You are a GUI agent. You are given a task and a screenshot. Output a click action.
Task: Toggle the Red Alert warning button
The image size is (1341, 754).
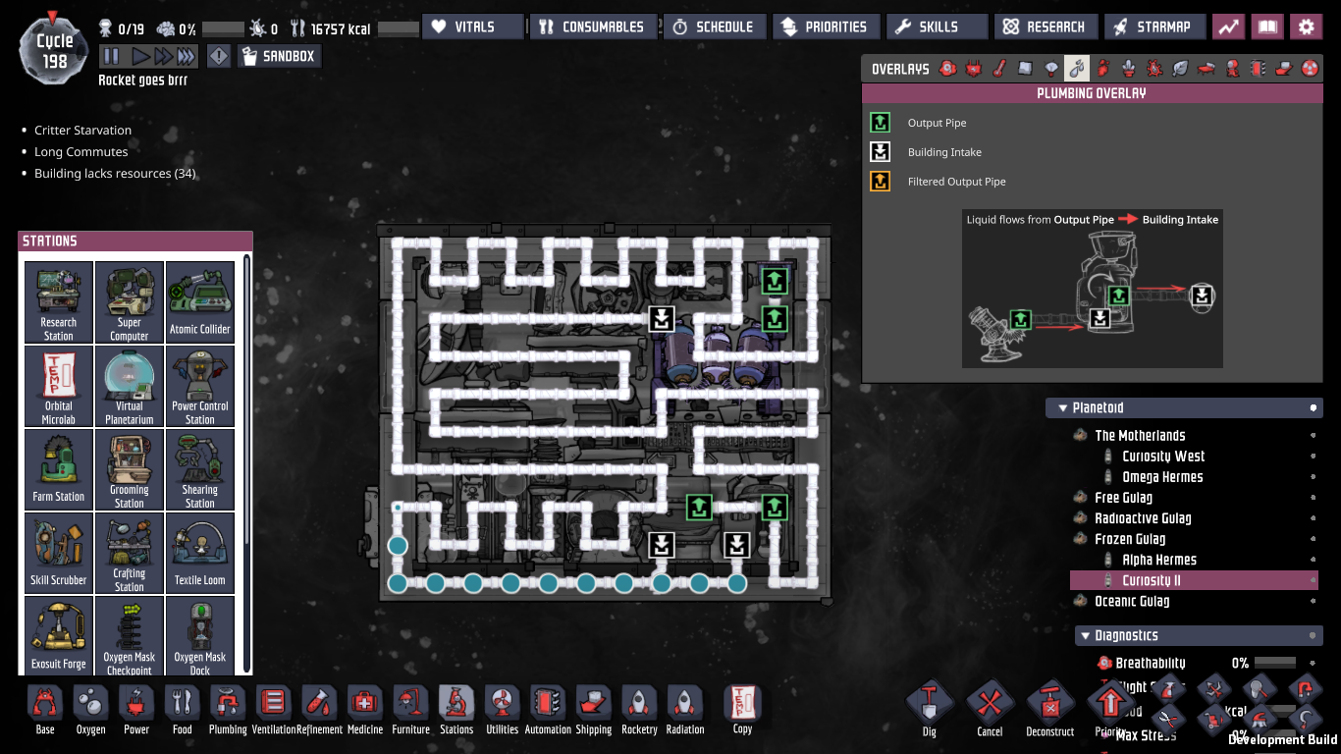pos(219,56)
